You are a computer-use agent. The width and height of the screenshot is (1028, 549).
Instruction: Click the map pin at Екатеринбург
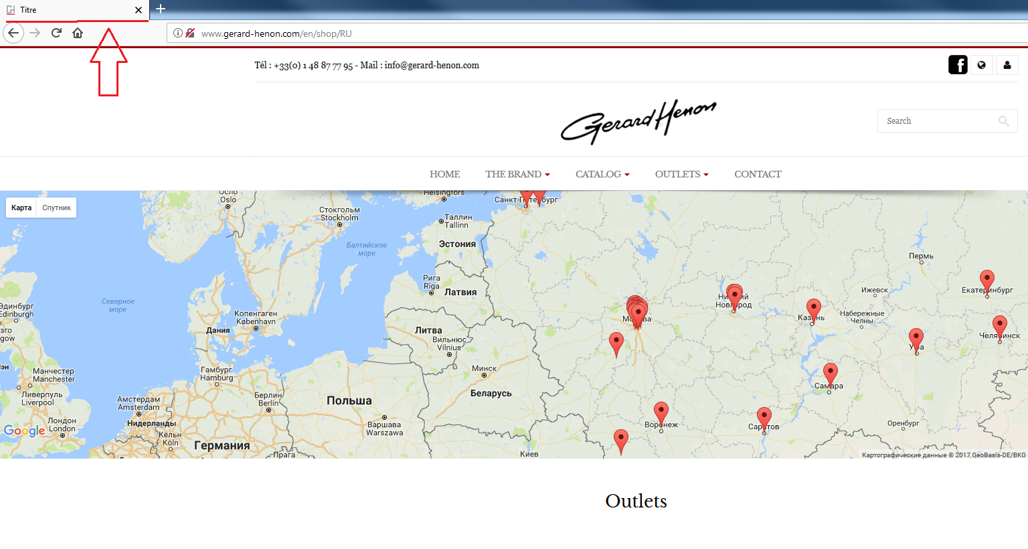pos(987,282)
